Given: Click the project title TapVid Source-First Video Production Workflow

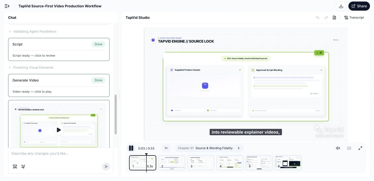Looking at the screenshot, I should (x=60, y=6).
